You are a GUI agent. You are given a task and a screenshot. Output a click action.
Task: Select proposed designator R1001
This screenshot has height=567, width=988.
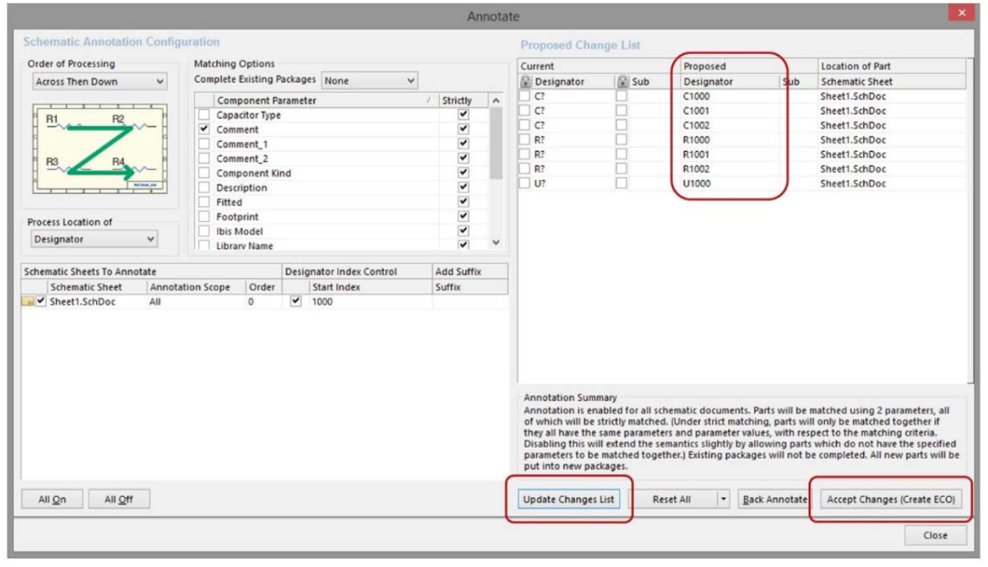tap(696, 154)
